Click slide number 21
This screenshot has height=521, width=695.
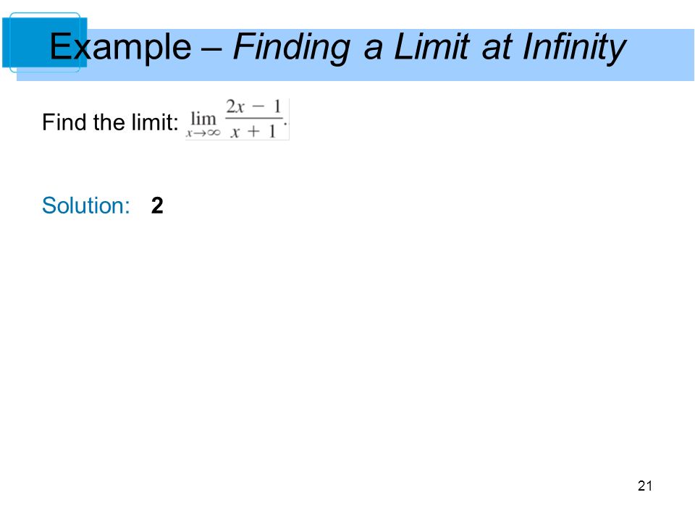(x=645, y=486)
